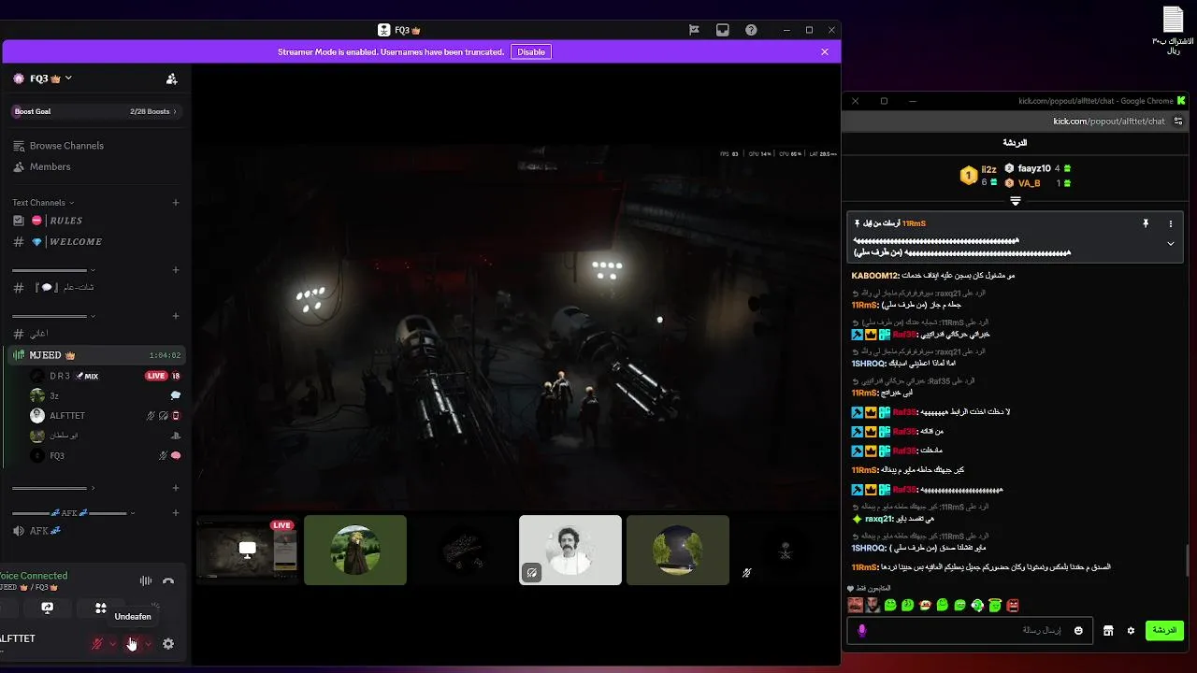Open the RULES channel

(x=95, y=221)
